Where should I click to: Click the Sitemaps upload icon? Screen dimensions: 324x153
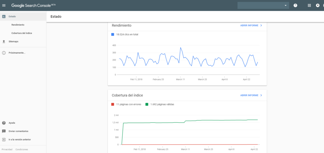[4, 41]
